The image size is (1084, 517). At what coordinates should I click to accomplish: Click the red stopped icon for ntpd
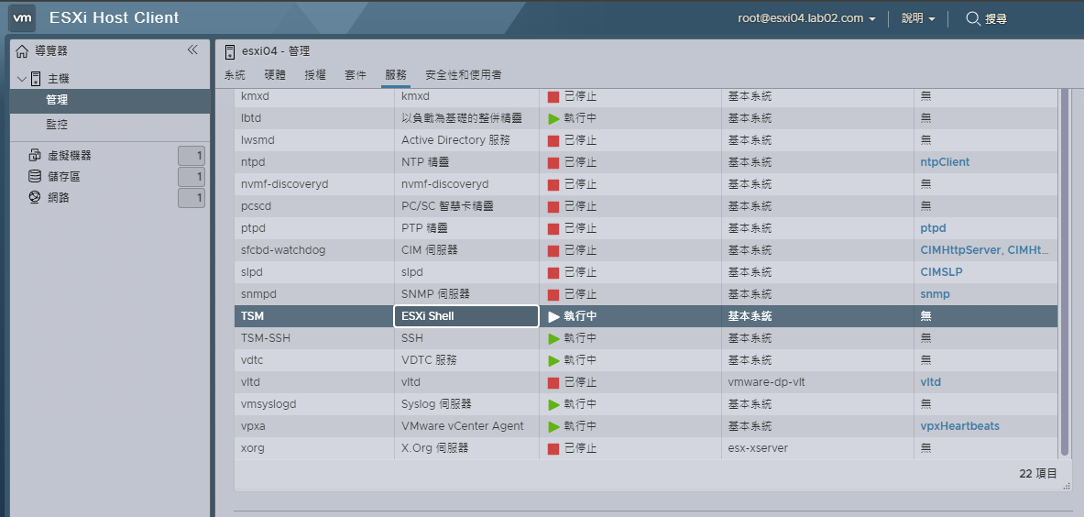point(553,162)
